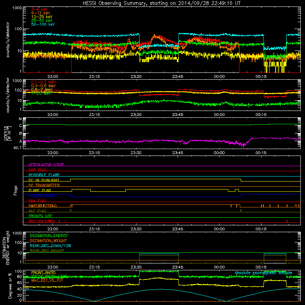The height and width of the screenshot is (305, 305).
Task: Click the 0.8-7 MeV legend label
Action: (x=42, y=90)
